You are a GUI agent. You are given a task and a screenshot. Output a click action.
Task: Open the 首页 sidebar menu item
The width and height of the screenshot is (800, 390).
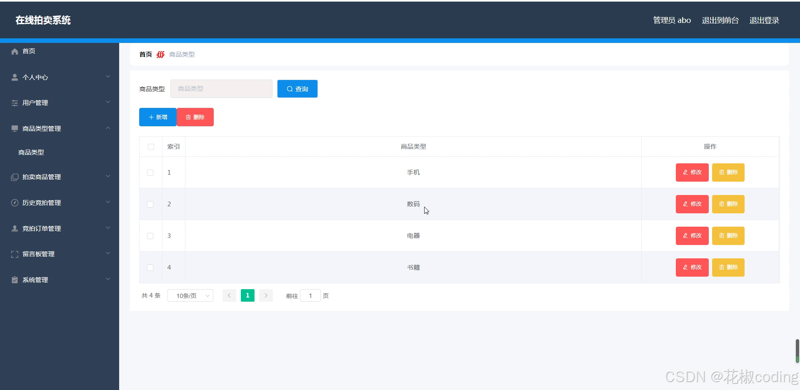click(x=60, y=51)
